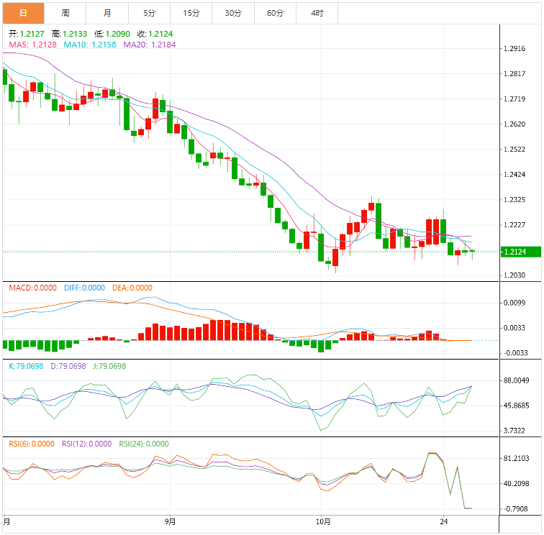Switch to the 60分 timeframe tab

275,13
